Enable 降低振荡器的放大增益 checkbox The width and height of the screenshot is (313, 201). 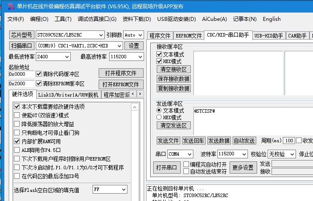pos(17,124)
